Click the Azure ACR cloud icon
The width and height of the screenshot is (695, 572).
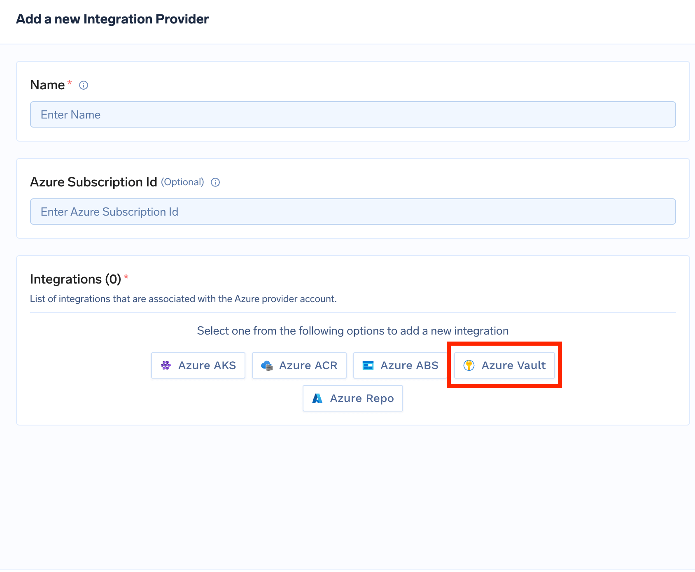click(267, 365)
